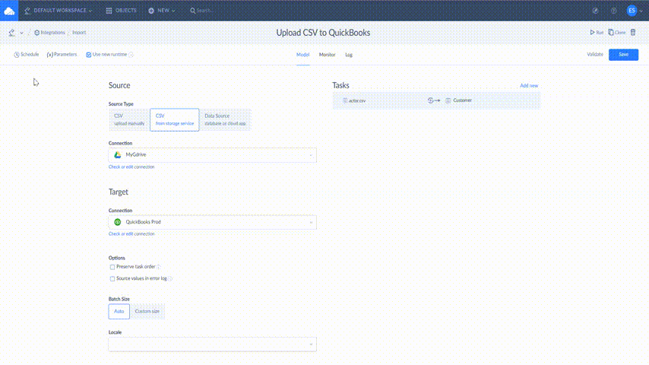This screenshot has height=365, width=649.
Task: Open the Parameters dialog
Action: [x=62, y=54]
